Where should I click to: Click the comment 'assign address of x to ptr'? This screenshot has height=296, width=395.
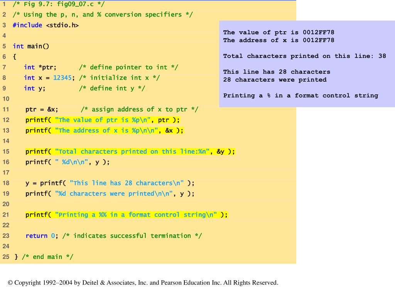click(x=140, y=109)
